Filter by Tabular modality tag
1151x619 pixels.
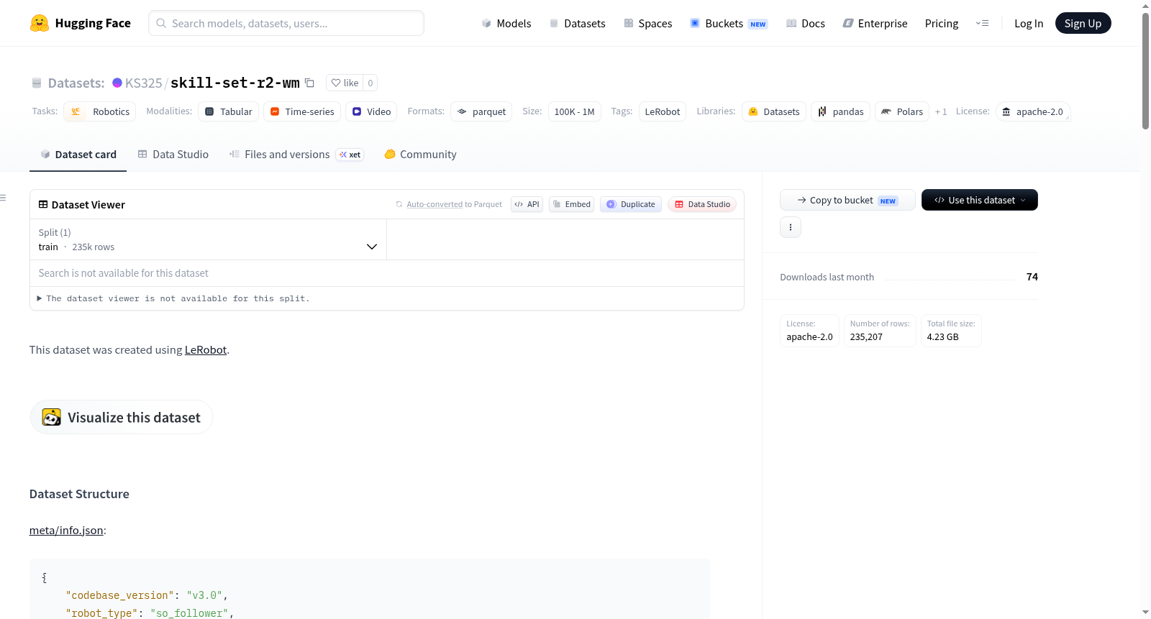coord(229,111)
